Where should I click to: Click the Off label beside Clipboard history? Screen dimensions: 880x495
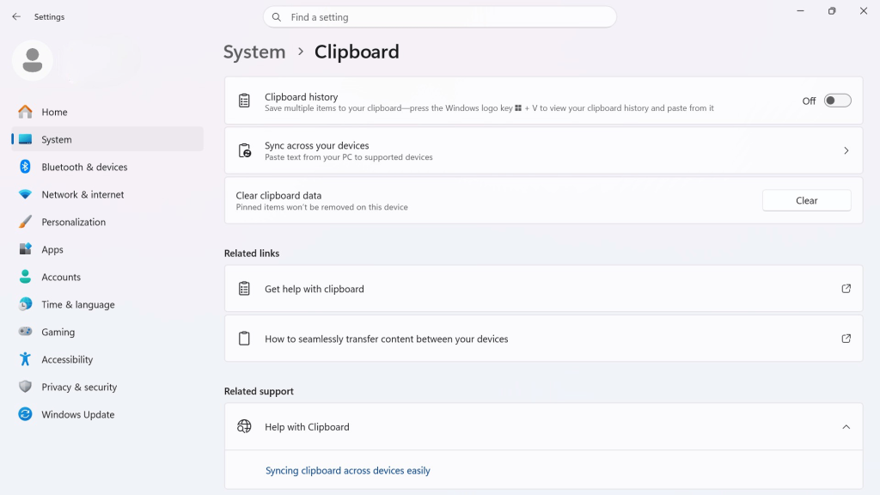[809, 101]
